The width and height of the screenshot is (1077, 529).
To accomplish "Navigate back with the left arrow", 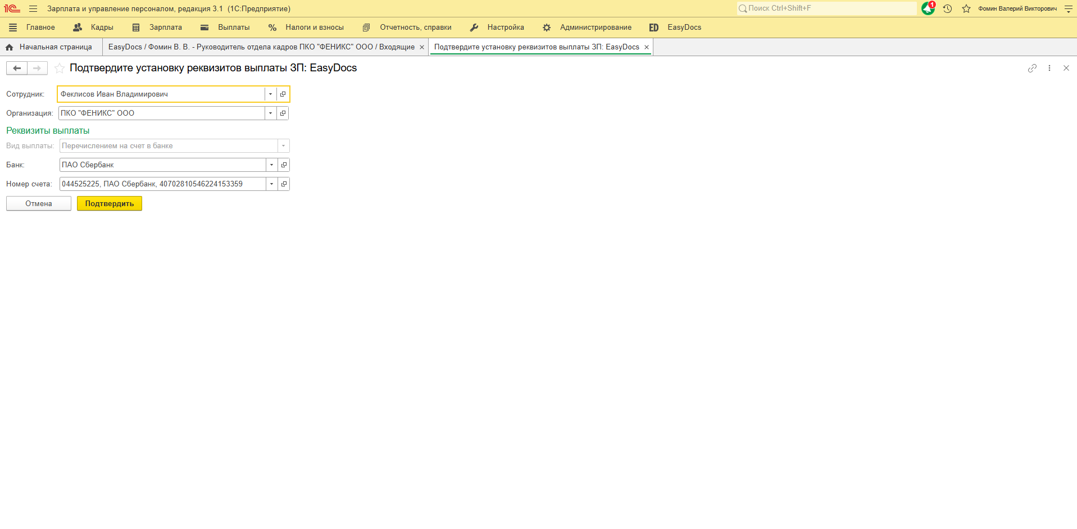I will 17,68.
